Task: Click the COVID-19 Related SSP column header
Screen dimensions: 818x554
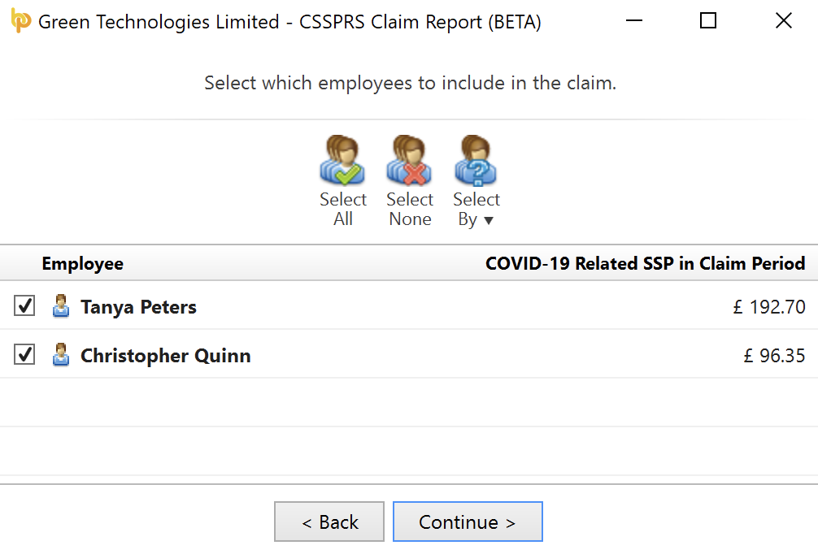Action: pos(646,264)
